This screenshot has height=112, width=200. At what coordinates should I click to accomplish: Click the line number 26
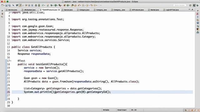(8, 92)
